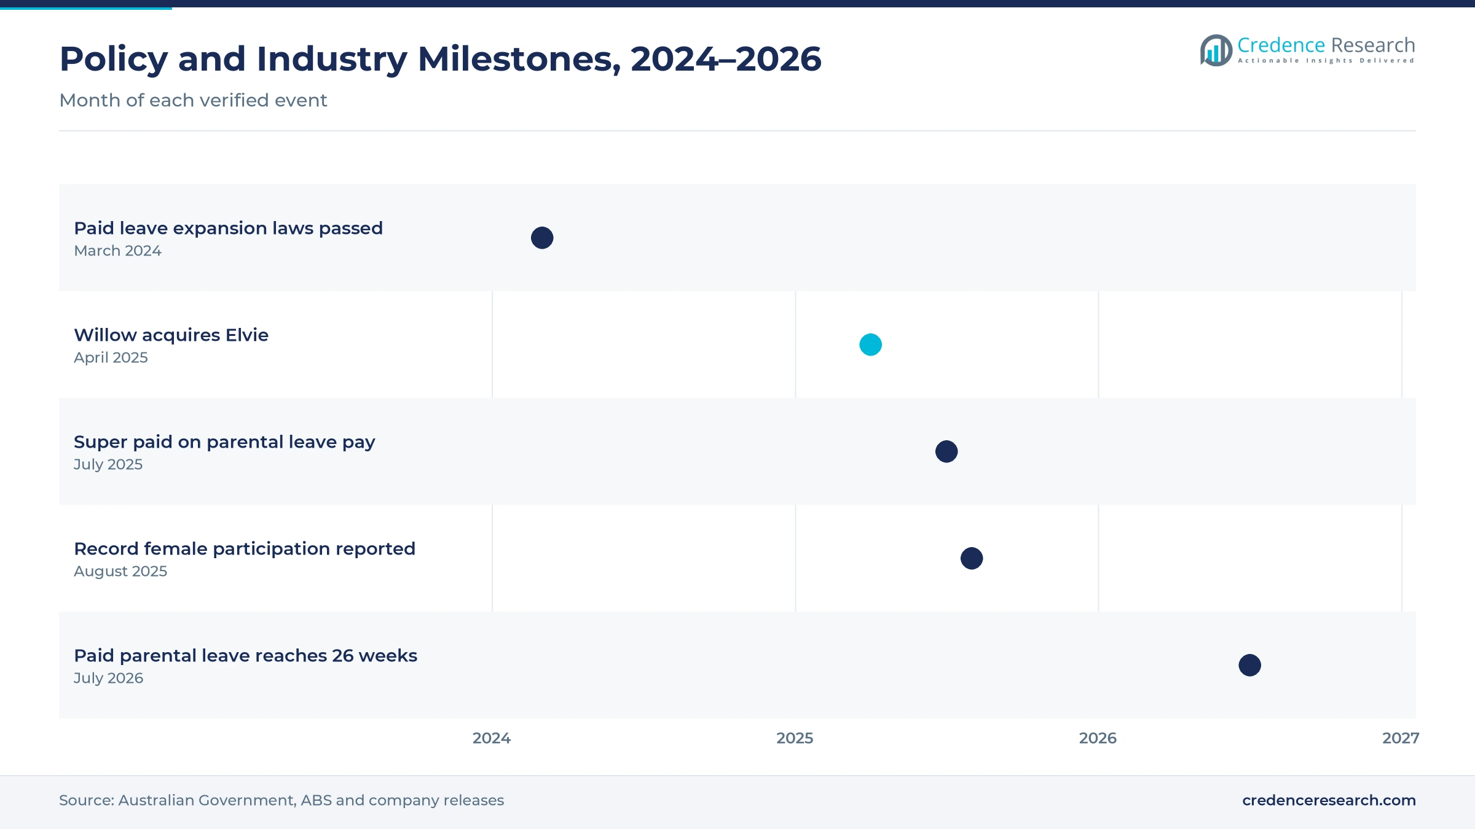Viewport: 1475px width, 829px height.
Task: Select the July 2026 milestone dot
Action: point(1249,665)
